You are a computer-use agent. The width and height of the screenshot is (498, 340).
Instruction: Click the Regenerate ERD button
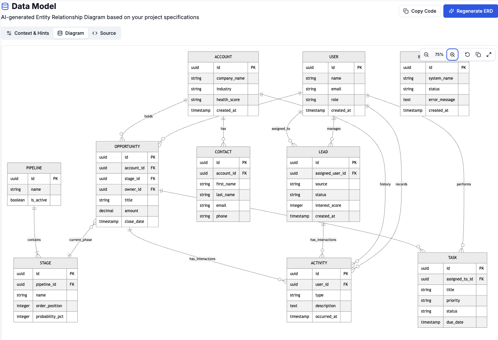click(471, 11)
